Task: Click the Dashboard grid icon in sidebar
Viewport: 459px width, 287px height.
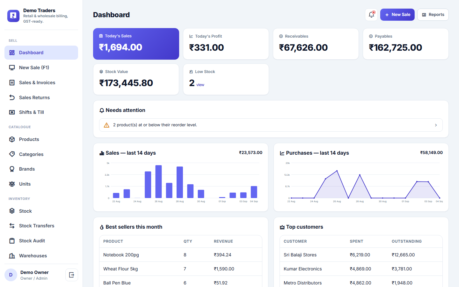Action: [x=12, y=53]
